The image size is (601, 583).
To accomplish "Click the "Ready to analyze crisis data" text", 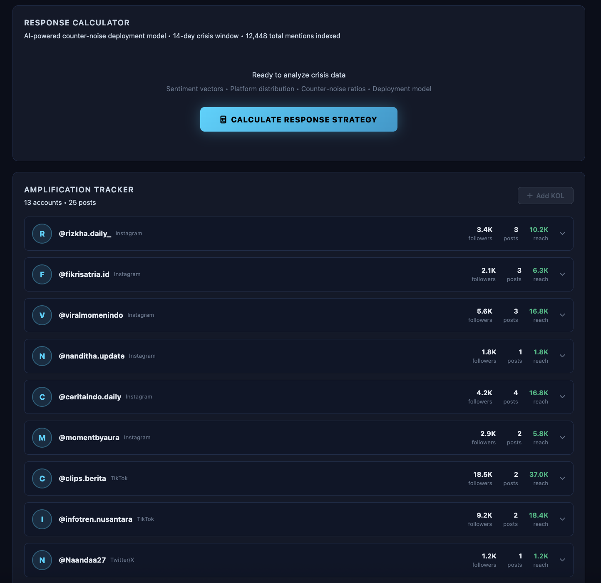I will pyautogui.click(x=299, y=75).
